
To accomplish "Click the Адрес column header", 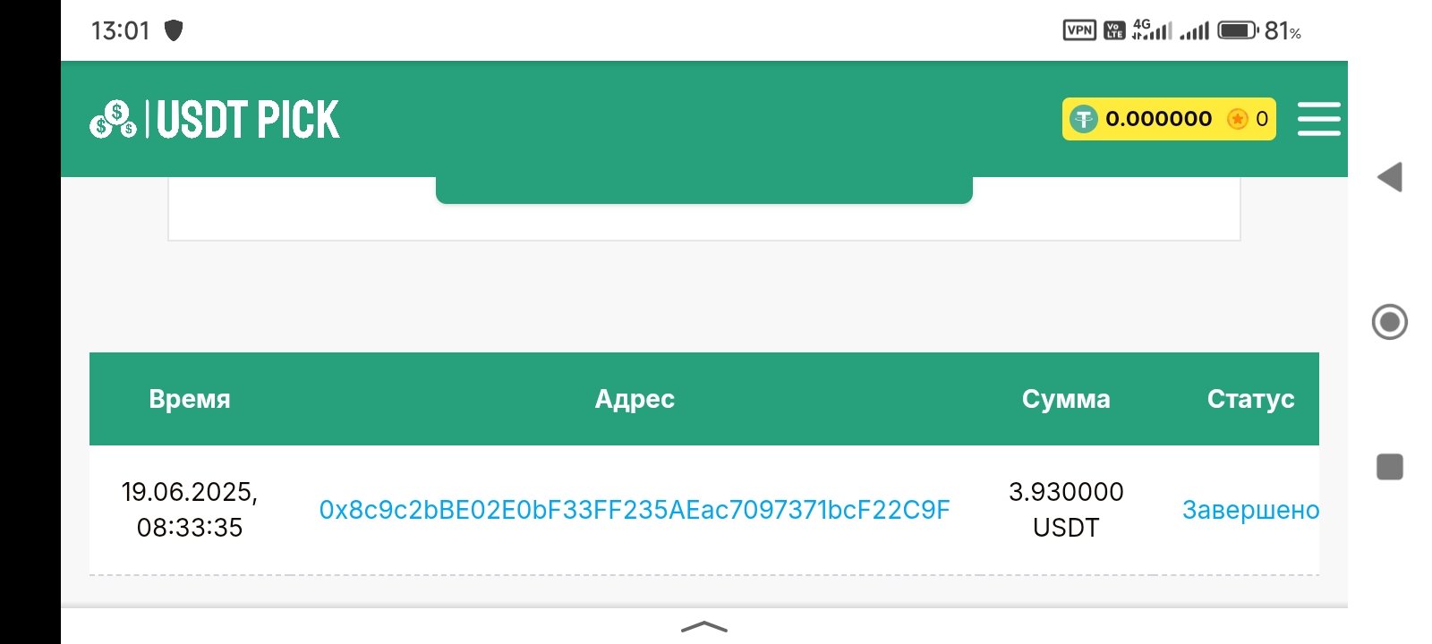I will click(x=635, y=399).
